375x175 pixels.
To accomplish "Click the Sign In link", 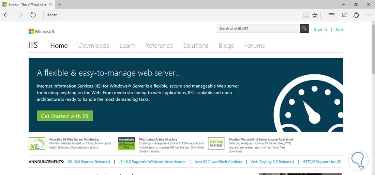I will pos(320,29).
